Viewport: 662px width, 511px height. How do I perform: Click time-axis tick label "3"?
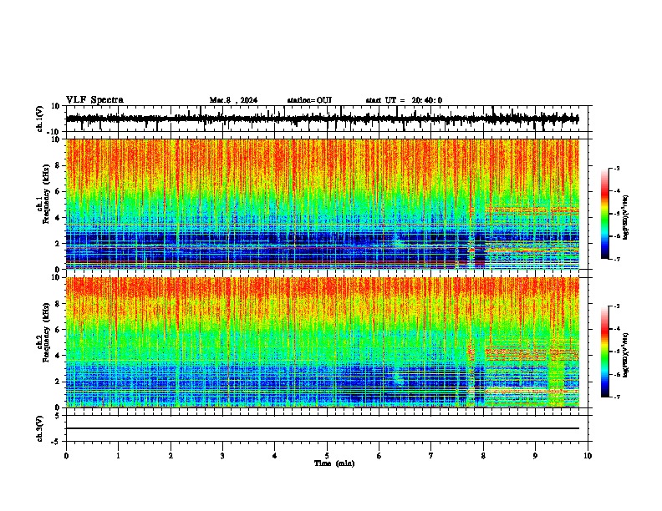[x=222, y=456]
